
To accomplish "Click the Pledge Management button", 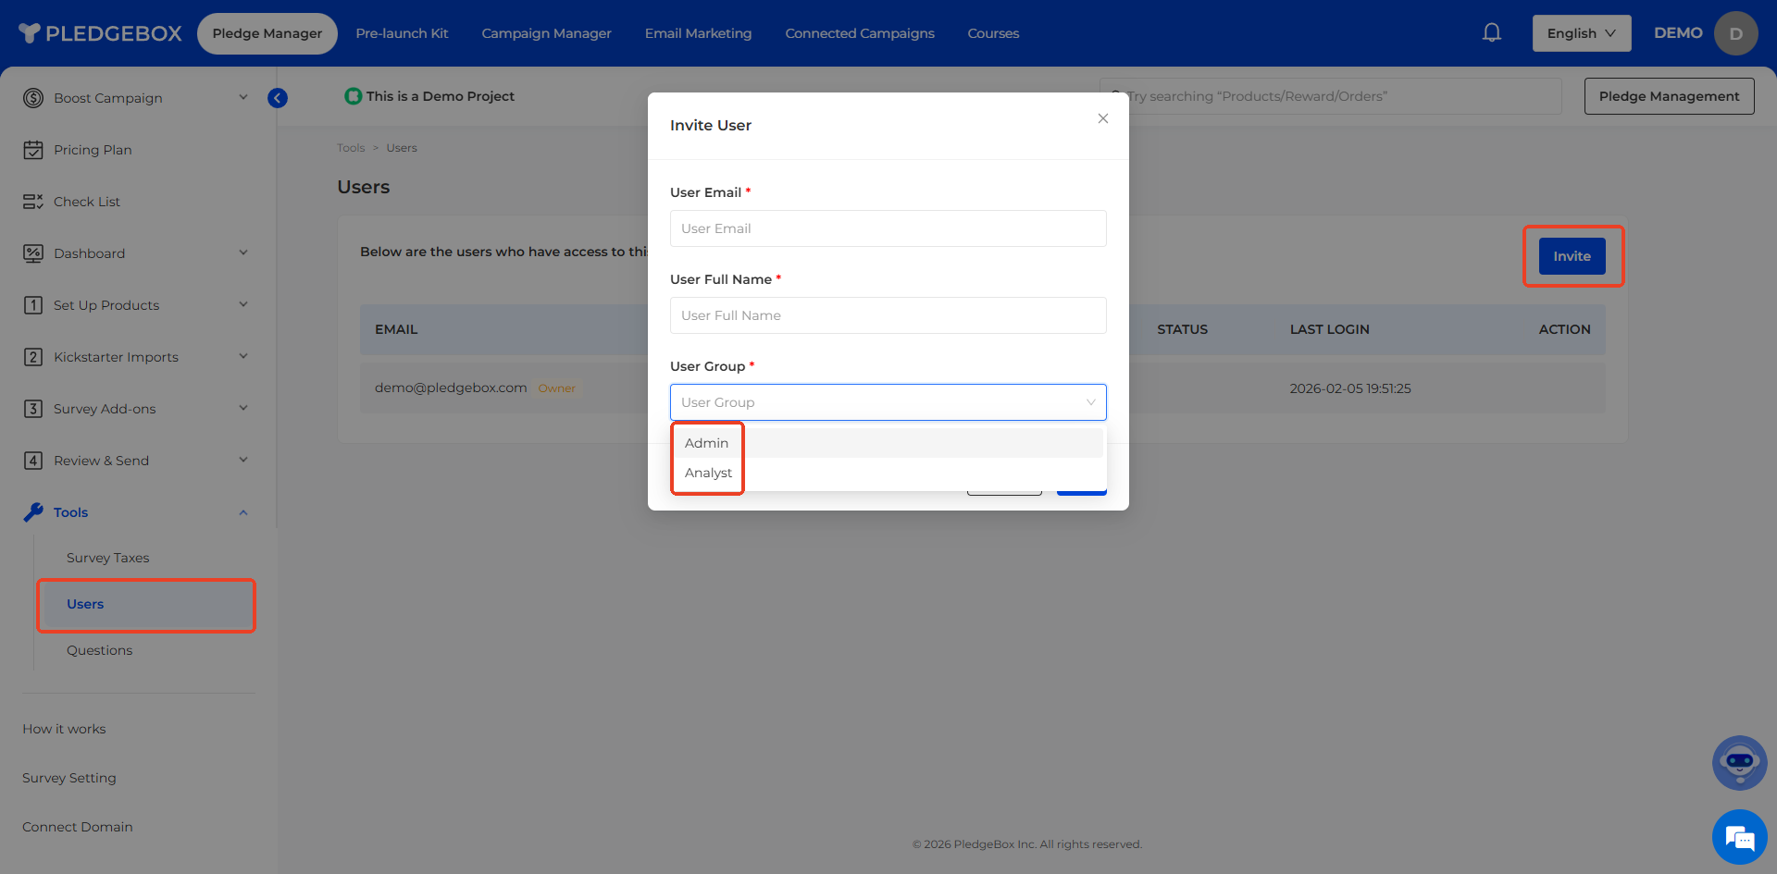I will 1668,96.
